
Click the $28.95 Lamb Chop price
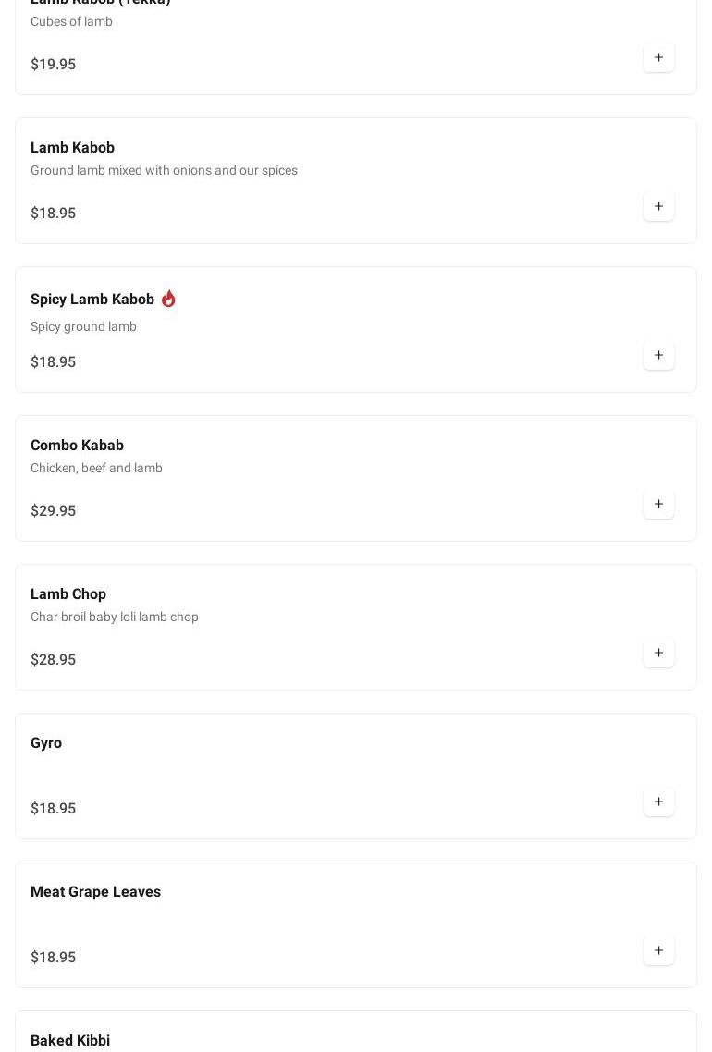[54, 660]
